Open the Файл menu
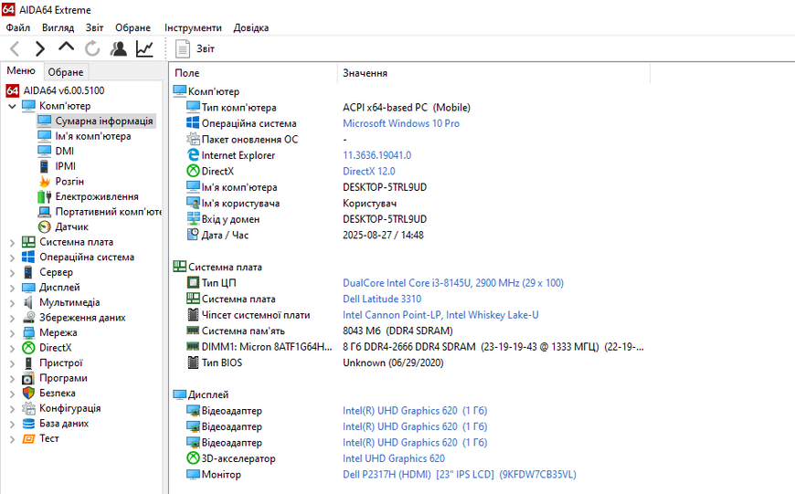Screen dimensions: 795x494 [x=18, y=28]
